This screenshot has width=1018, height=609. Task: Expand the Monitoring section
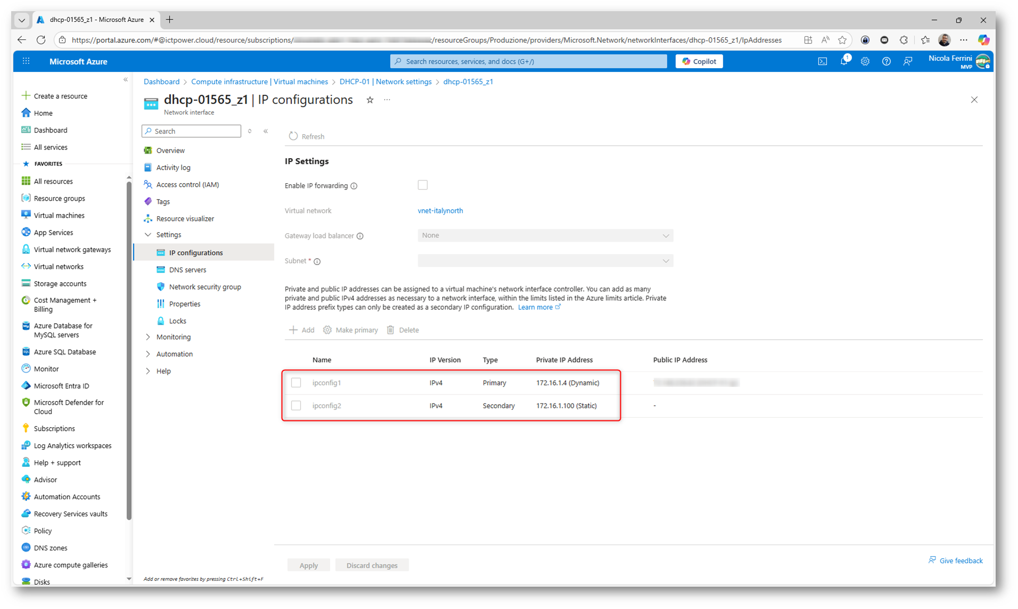(173, 337)
